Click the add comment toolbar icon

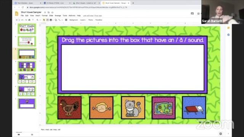66,20
